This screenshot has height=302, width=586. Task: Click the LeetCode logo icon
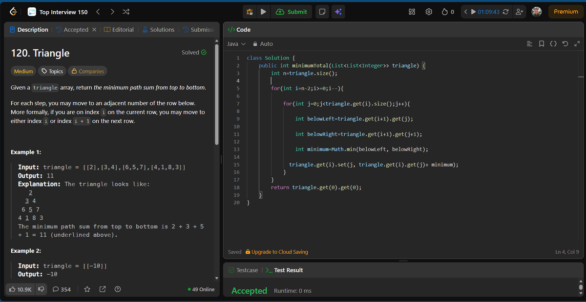14,12
